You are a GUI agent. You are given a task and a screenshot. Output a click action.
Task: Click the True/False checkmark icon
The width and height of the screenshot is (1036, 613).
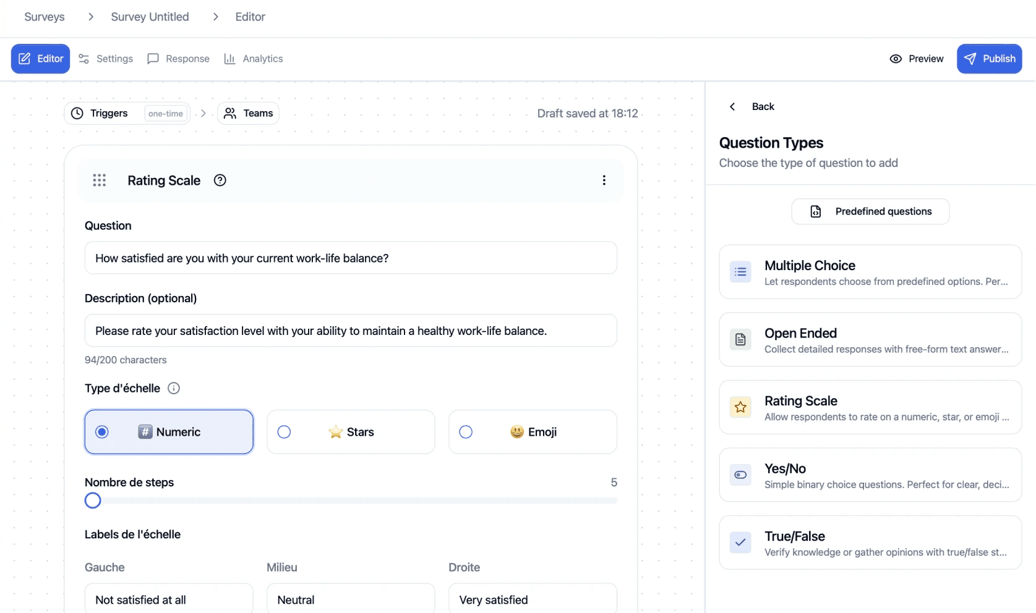pos(740,543)
